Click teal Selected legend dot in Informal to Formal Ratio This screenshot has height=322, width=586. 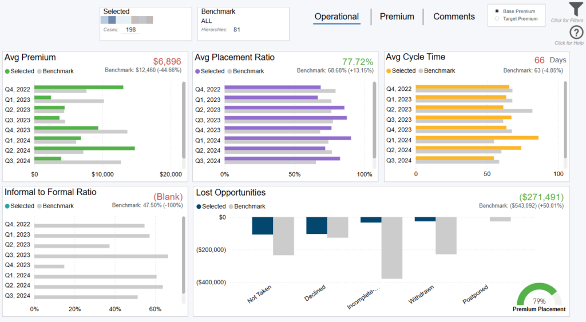[x=7, y=206]
